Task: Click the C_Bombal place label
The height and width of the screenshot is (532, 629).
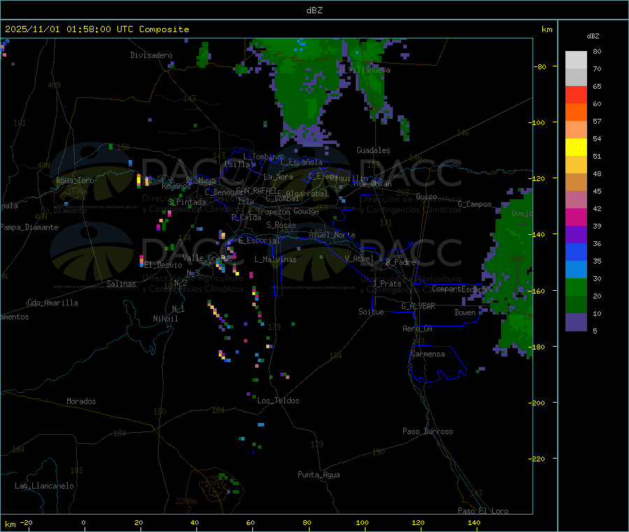Action: [x=282, y=199]
